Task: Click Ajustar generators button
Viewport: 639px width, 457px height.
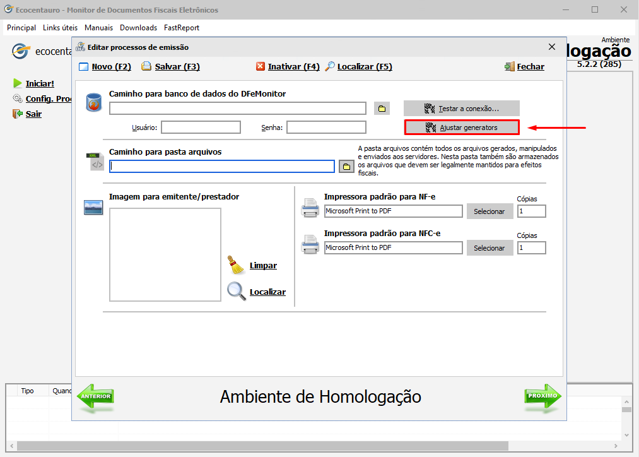Action: (x=462, y=128)
